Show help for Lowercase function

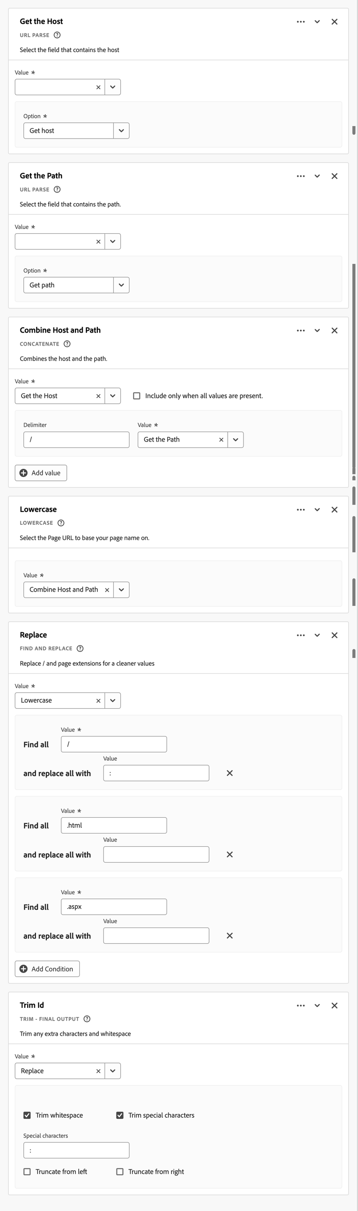[61, 523]
